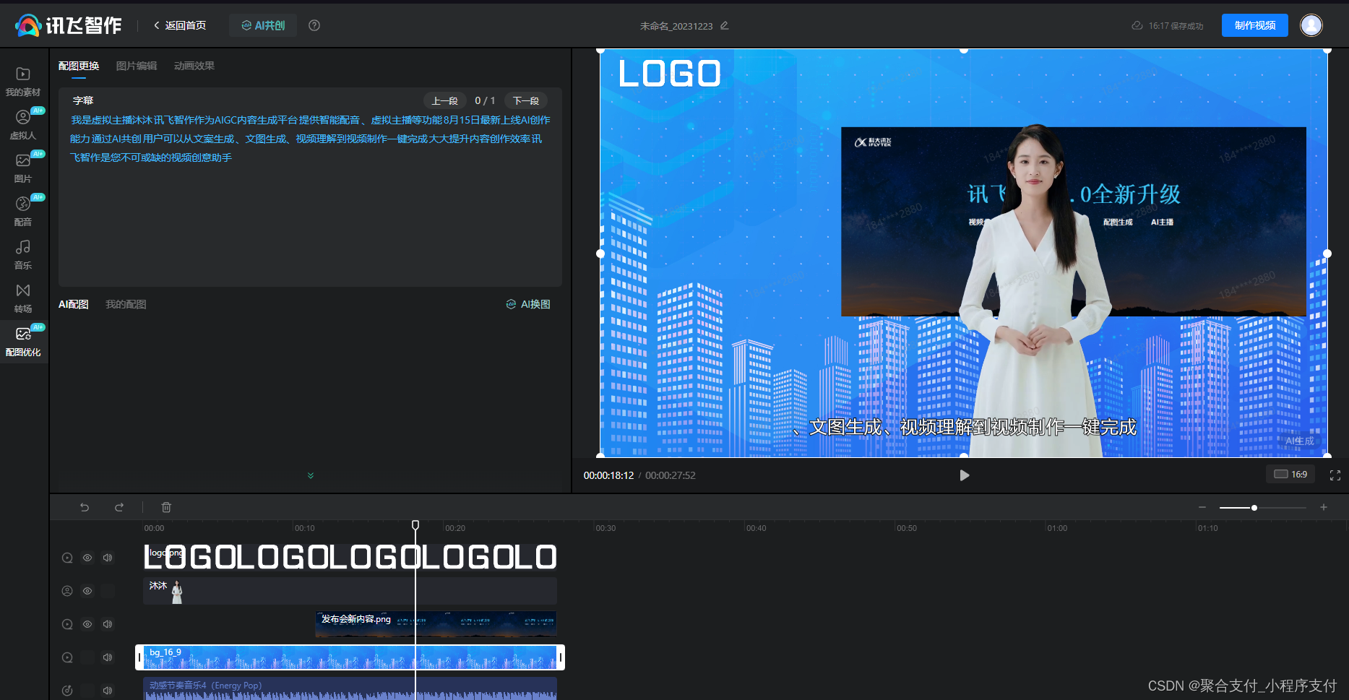Open the 音乐 (music) sidebar panel
The image size is (1349, 700).
click(x=23, y=255)
